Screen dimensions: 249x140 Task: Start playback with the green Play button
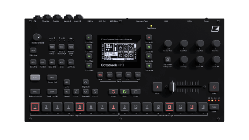click(124, 92)
